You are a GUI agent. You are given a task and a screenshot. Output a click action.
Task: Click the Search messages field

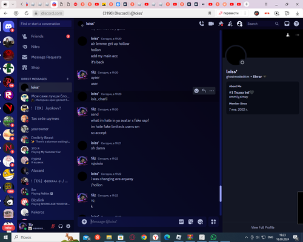262,24
